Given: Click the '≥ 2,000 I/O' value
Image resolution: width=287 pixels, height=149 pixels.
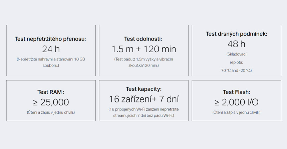Looking at the screenshot, I should coord(236,102).
